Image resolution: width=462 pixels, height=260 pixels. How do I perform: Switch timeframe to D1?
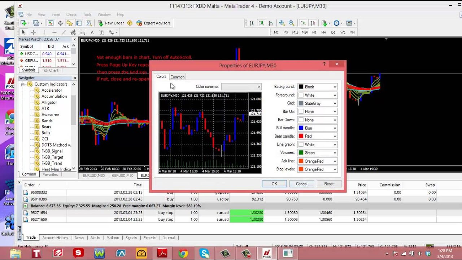pyautogui.click(x=333, y=32)
